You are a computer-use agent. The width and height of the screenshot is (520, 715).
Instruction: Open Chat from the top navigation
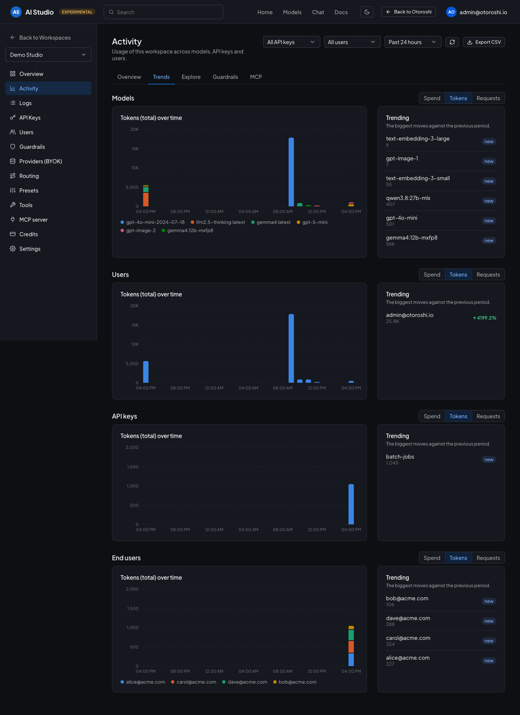coord(318,12)
